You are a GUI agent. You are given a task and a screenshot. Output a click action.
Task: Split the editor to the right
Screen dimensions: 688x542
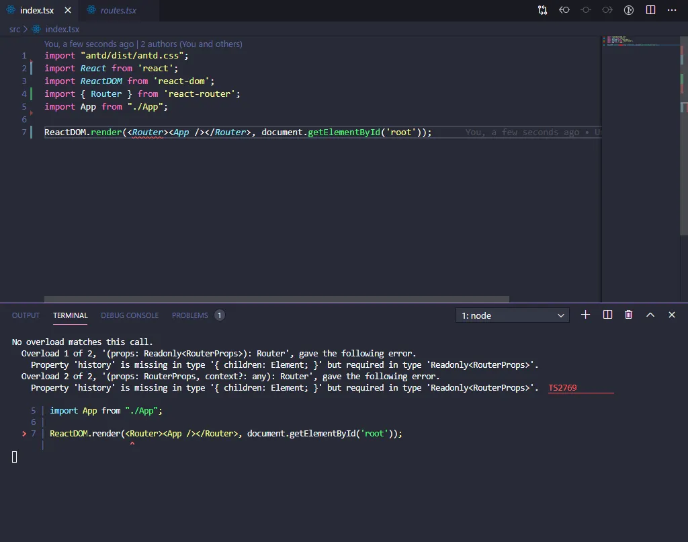point(650,10)
